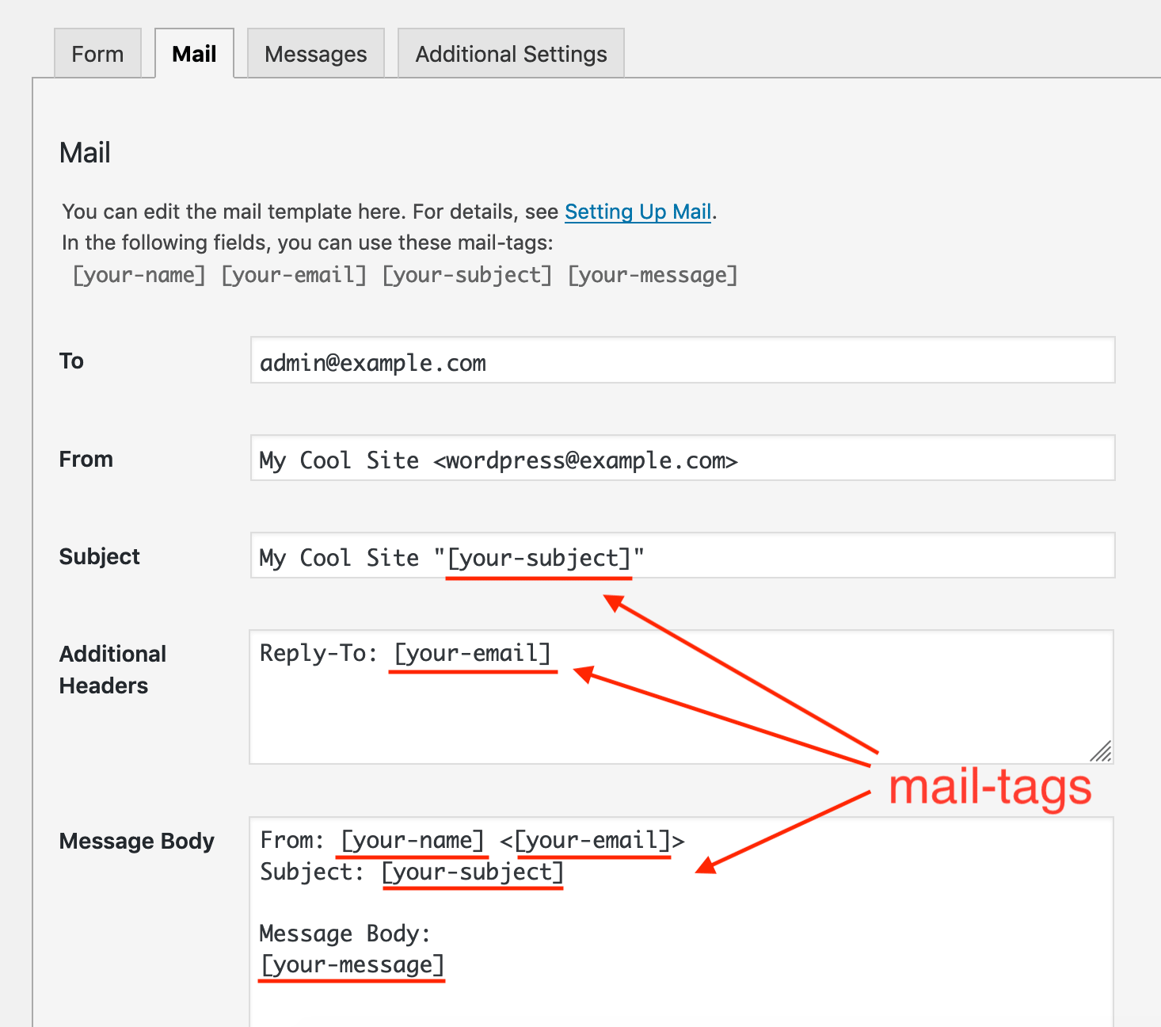Go to the Additional Settings tab
Screen dimensions: 1161x1027
pyautogui.click(x=511, y=54)
